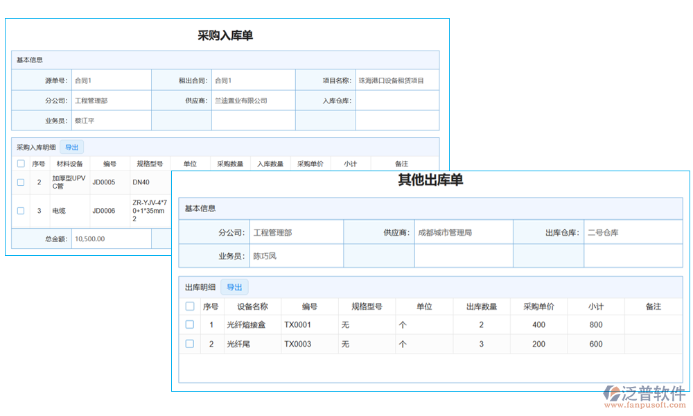Select all rows via 采购入库明细 header checkbox

tap(20, 163)
